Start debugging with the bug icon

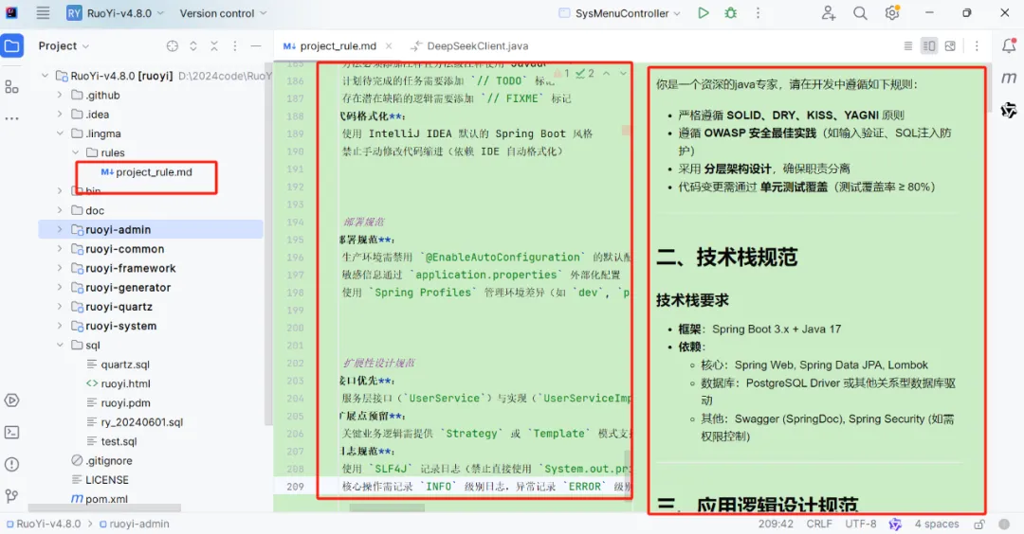(x=730, y=12)
